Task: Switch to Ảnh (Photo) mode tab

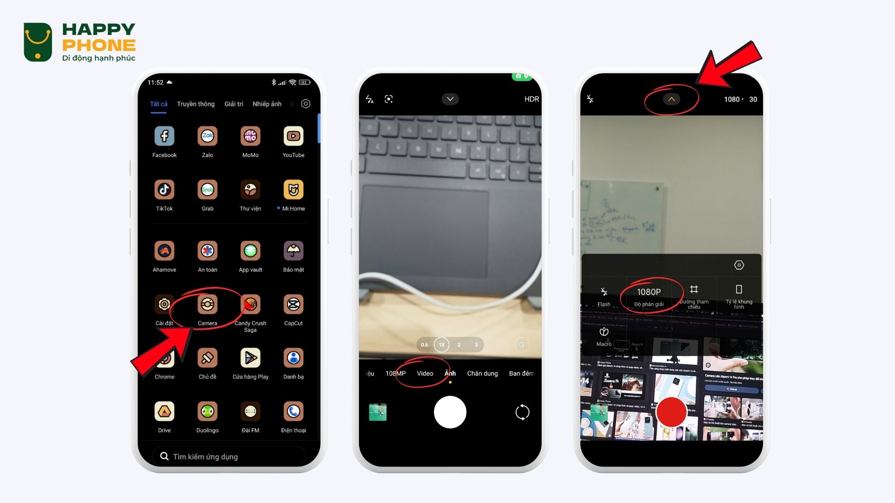Action: click(450, 374)
